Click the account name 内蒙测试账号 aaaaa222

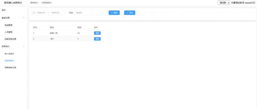pos(243,3)
